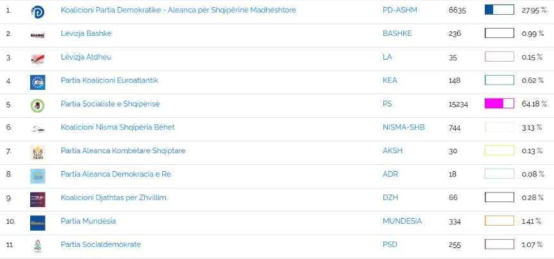The image size is (554, 259).
Task: Click the Lëvizja Bashkë party logo
Action: [37, 35]
